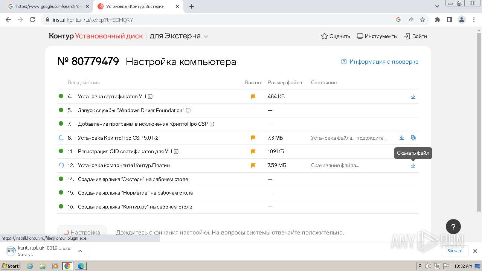482x271 pixels.
Task: Click the taskbar clock showing 10:32 AM
Action: click(463, 266)
